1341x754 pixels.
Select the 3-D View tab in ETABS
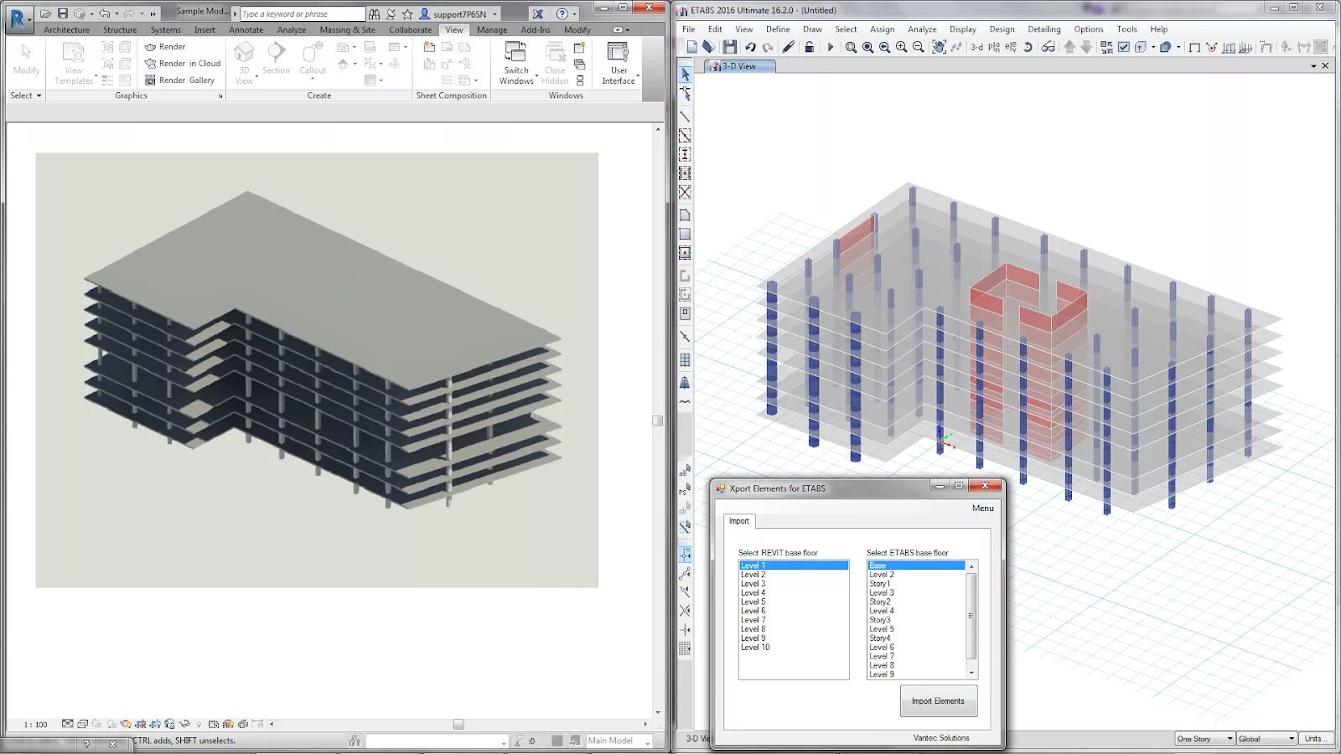pyautogui.click(x=738, y=66)
